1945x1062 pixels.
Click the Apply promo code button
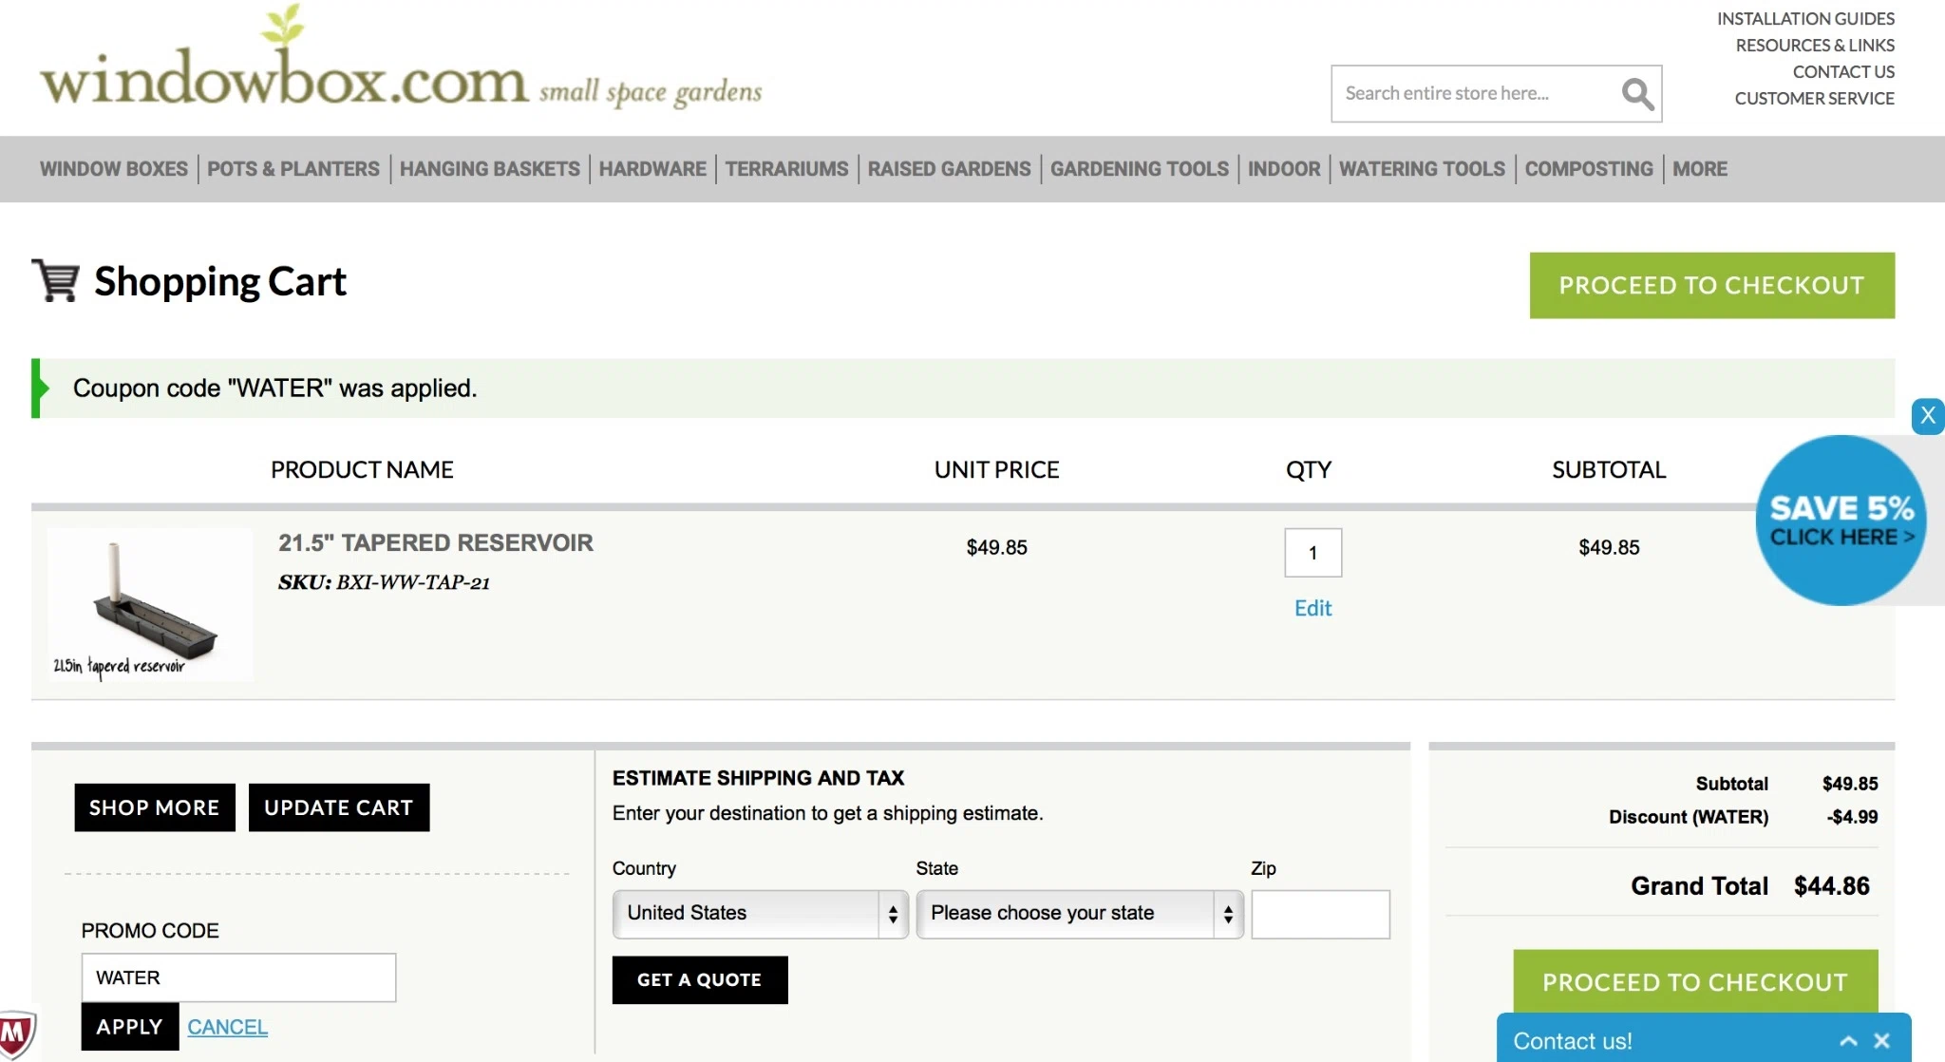tap(130, 1027)
